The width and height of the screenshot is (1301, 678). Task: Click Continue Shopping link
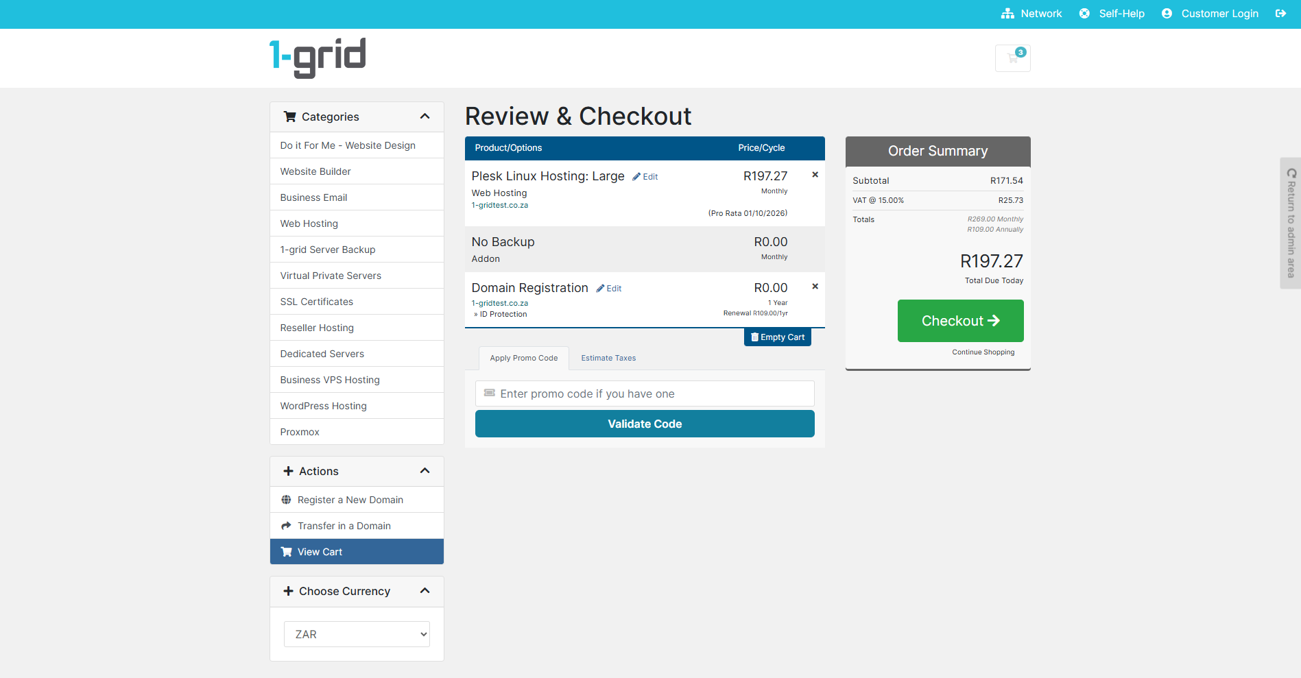[x=983, y=352]
